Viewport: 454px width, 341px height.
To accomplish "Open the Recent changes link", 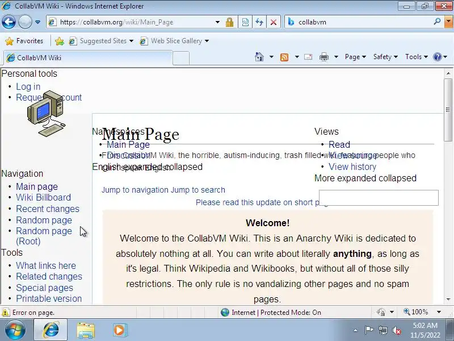I will pyautogui.click(x=48, y=209).
